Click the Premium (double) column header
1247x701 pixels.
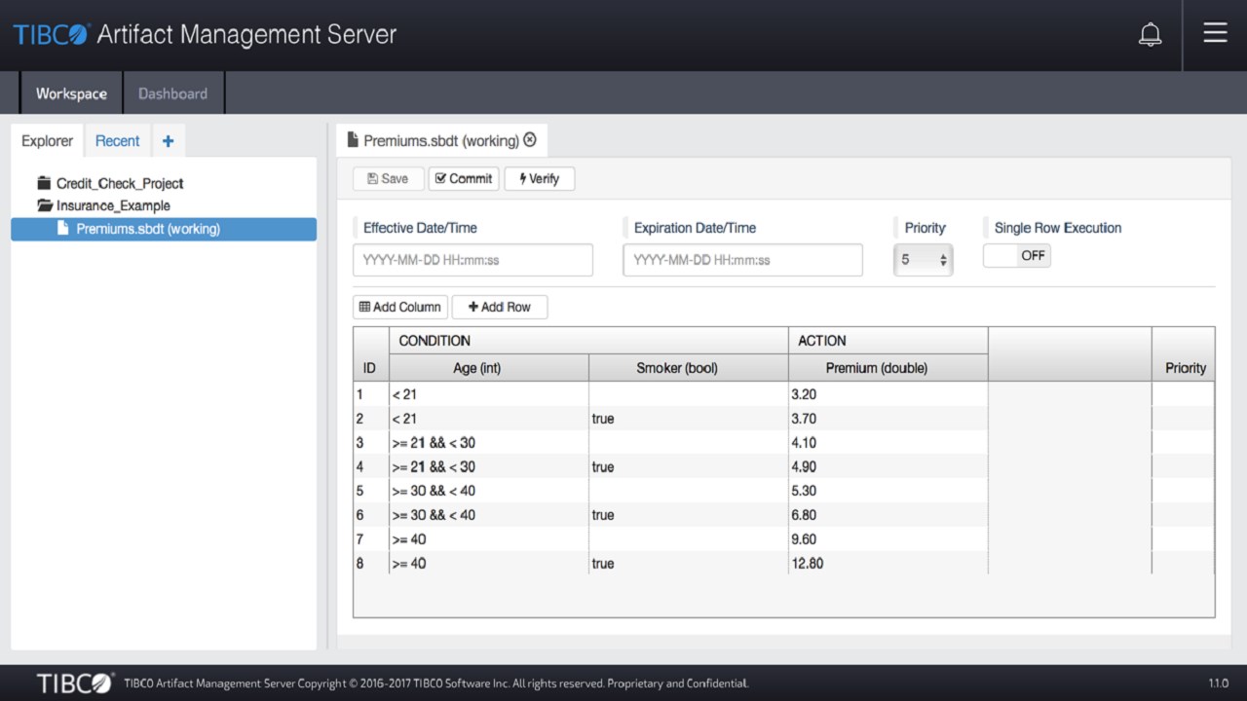888,368
